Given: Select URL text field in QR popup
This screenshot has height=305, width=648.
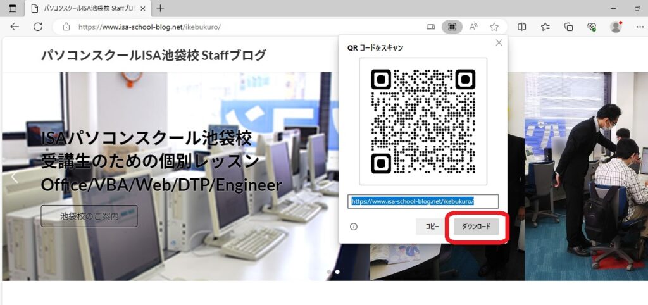Looking at the screenshot, I should pyautogui.click(x=423, y=201).
